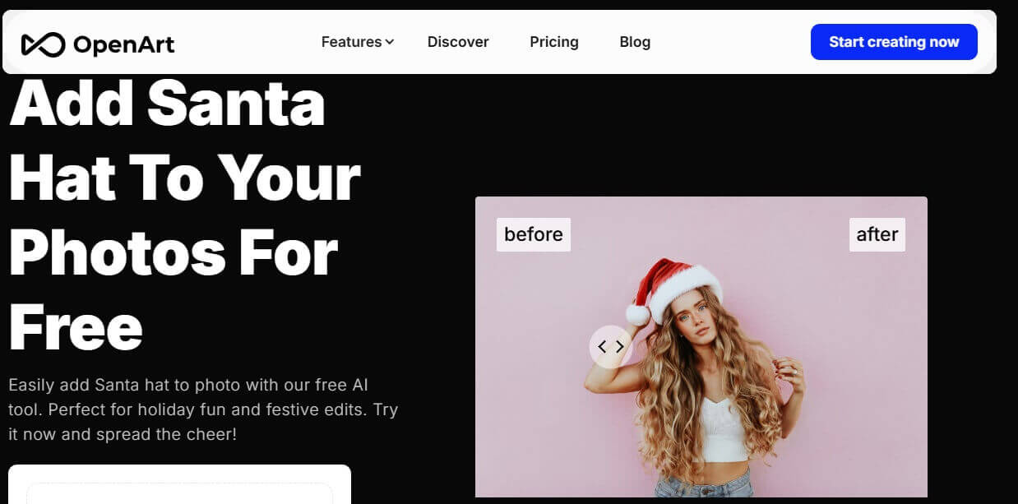Open the Pricing page
This screenshot has height=504, width=1018.
point(554,42)
